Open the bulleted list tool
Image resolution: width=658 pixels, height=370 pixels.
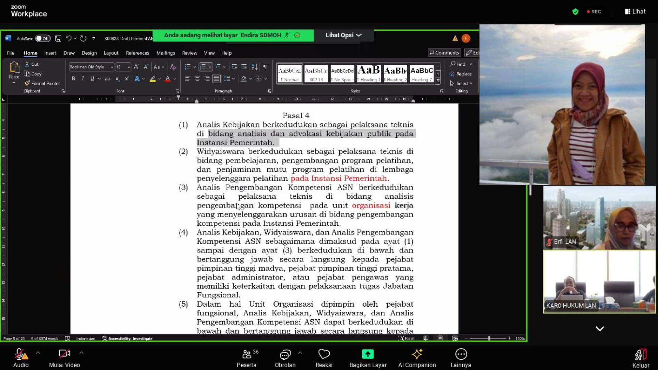click(x=187, y=67)
